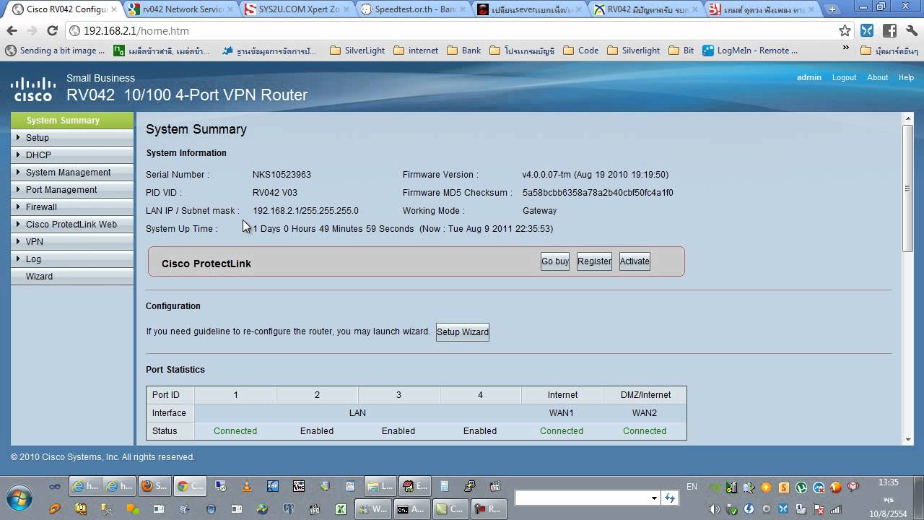
Task: Launch the Setup Wizard button
Action: point(463,332)
